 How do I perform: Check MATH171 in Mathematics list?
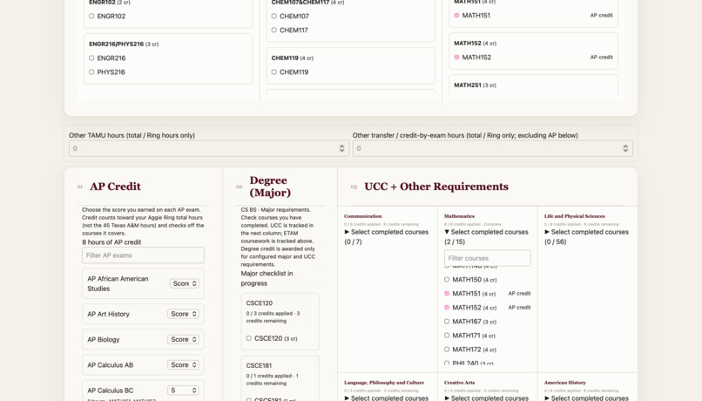(x=447, y=335)
